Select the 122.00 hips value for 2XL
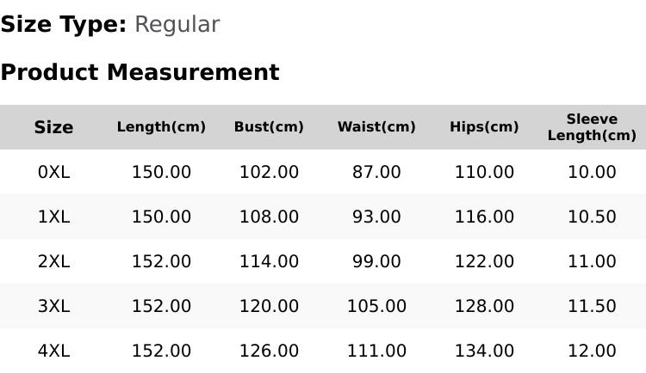Screen dimensions: 646x373 484,261
